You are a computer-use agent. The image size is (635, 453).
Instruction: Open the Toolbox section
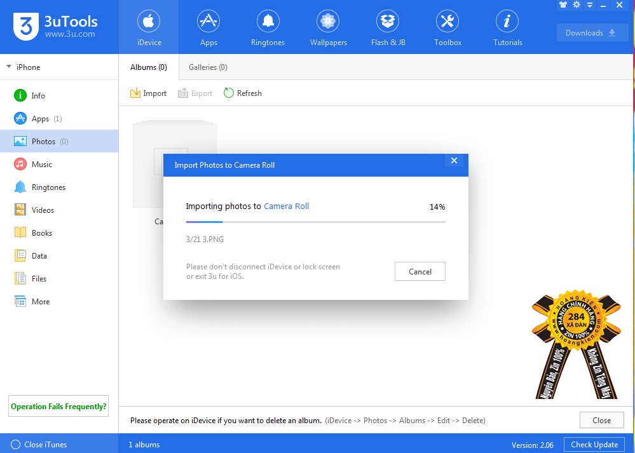(x=447, y=27)
